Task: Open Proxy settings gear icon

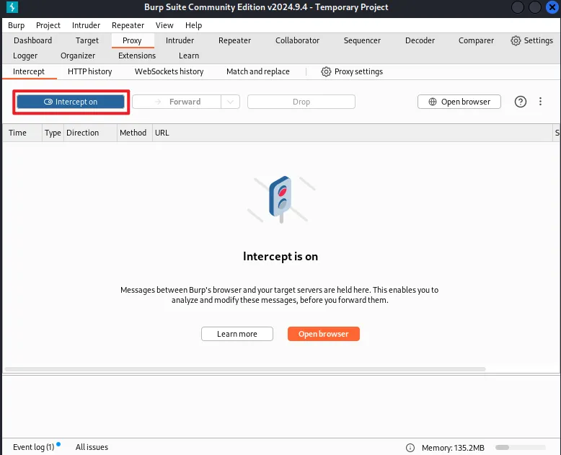Action: [x=326, y=71]
